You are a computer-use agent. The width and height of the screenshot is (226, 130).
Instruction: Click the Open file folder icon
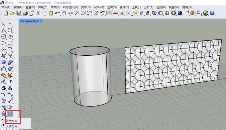click(x=12, y=13)
